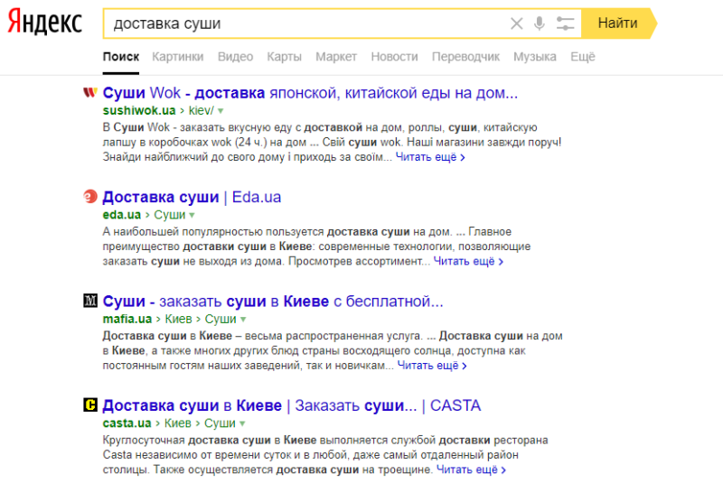
Task: Click Киев breadcrumb in mafia.ua result
Action: click(x=178, y=319)
